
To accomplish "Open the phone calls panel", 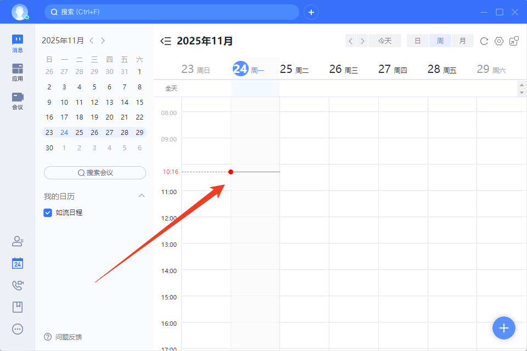I will click(17, 285).
